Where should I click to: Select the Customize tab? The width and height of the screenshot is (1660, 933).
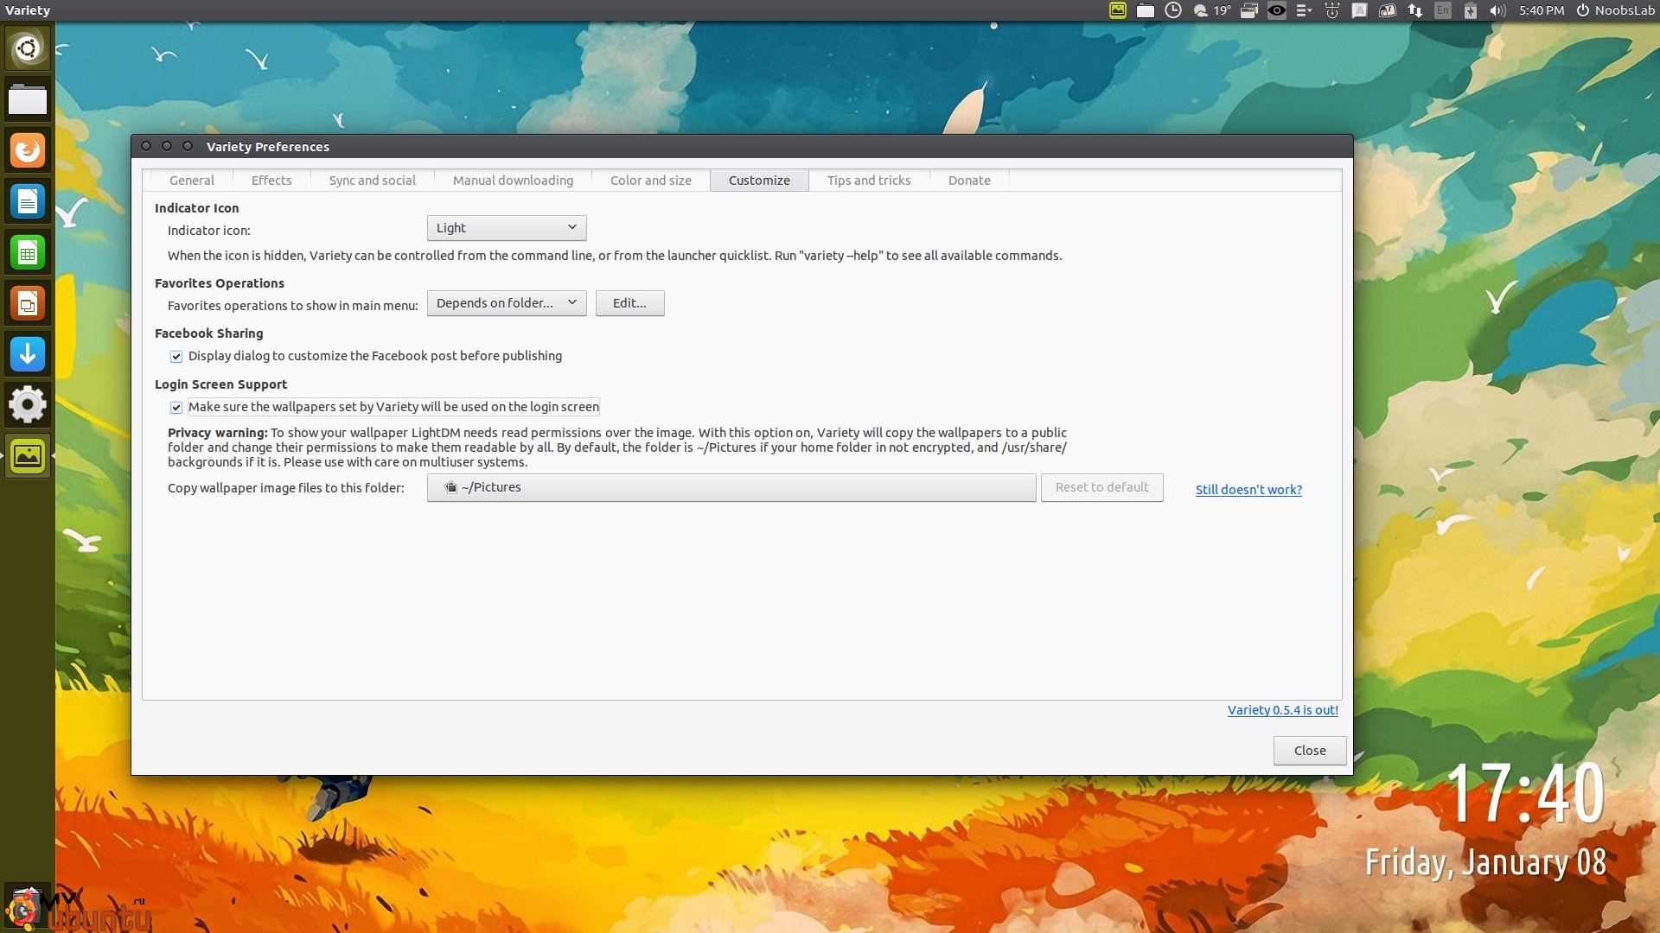coord(759,181)
